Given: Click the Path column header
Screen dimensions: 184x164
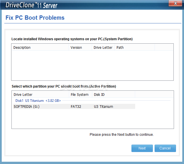Looking at the screenshot, I should 135,47.
